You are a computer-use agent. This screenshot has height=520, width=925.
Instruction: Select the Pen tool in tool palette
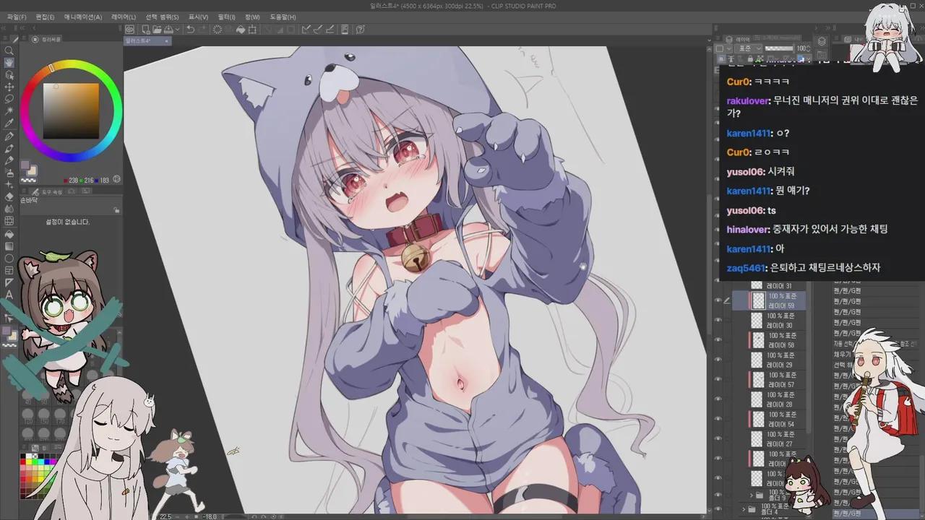click(x=9, y=136)
